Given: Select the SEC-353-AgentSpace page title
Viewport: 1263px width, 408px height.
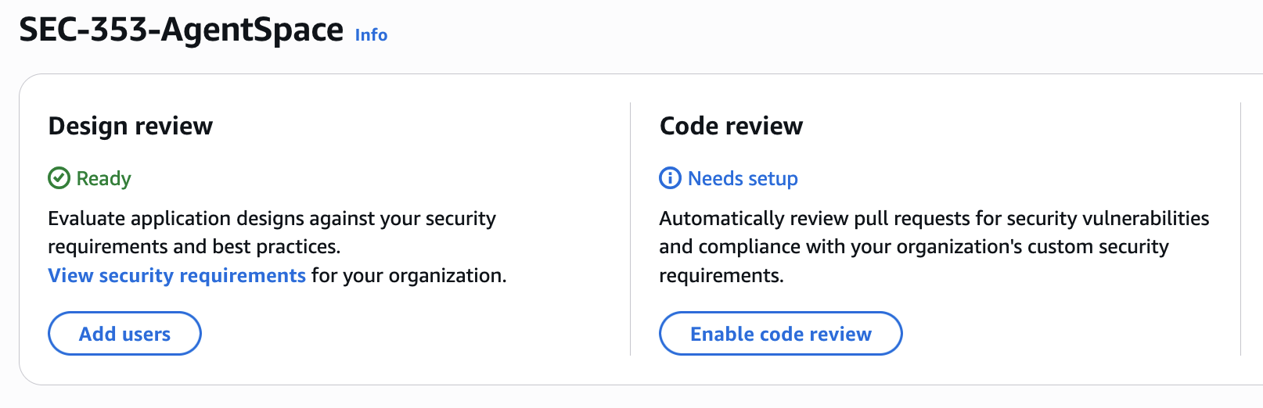Looking at the screenshot, I should (181, 30).
